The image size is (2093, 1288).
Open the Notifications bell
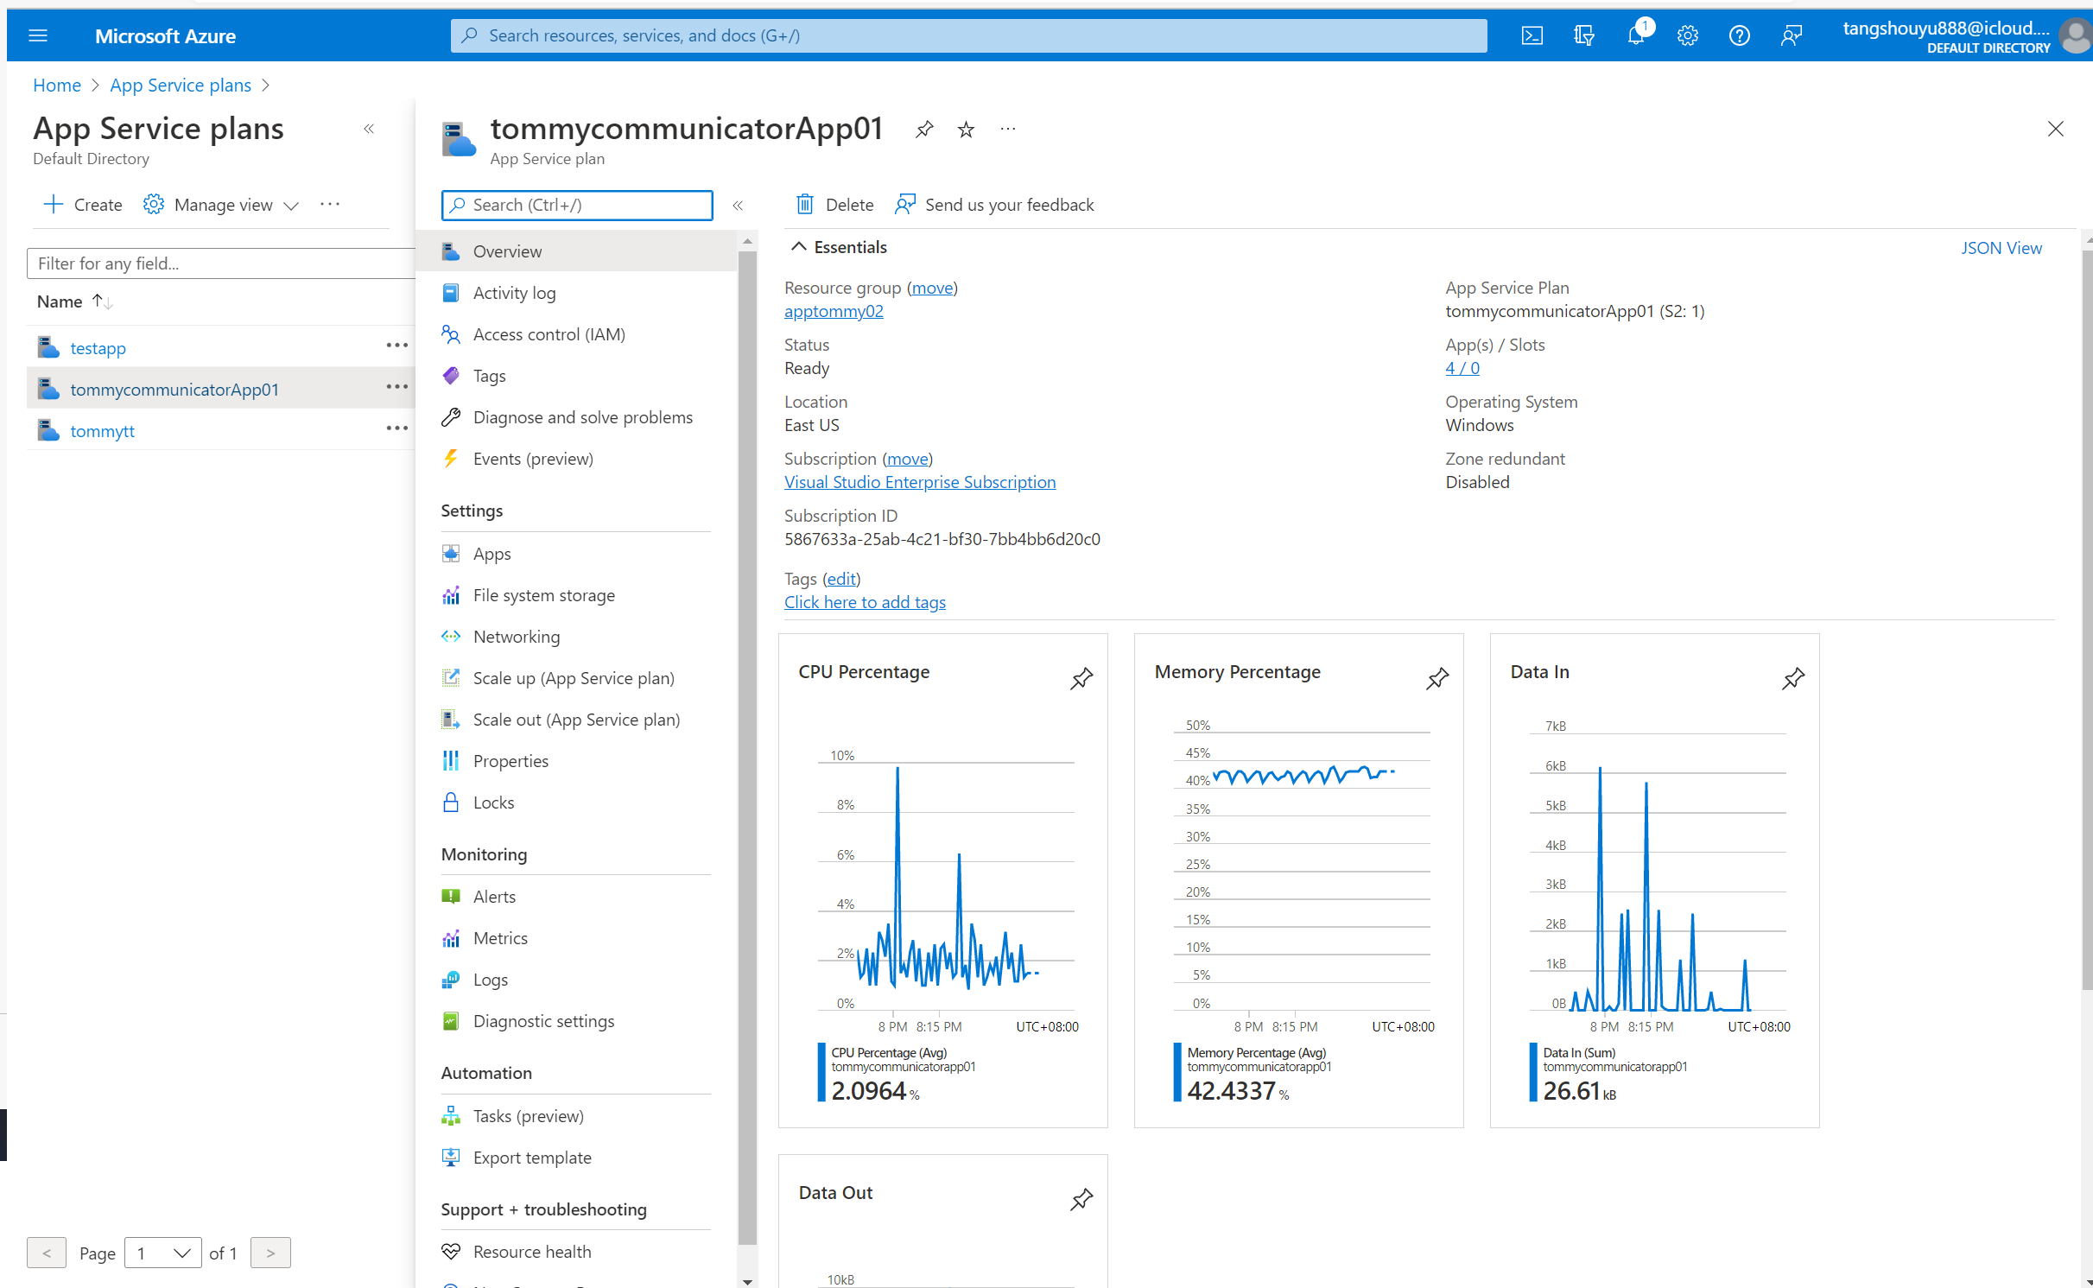1635,35
